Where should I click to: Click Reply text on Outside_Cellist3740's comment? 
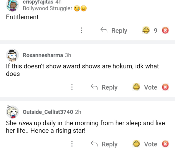click(109, 144)
